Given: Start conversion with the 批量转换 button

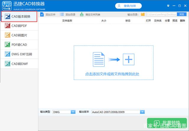Looking at the screenshot, I should (x=167, y=123).
